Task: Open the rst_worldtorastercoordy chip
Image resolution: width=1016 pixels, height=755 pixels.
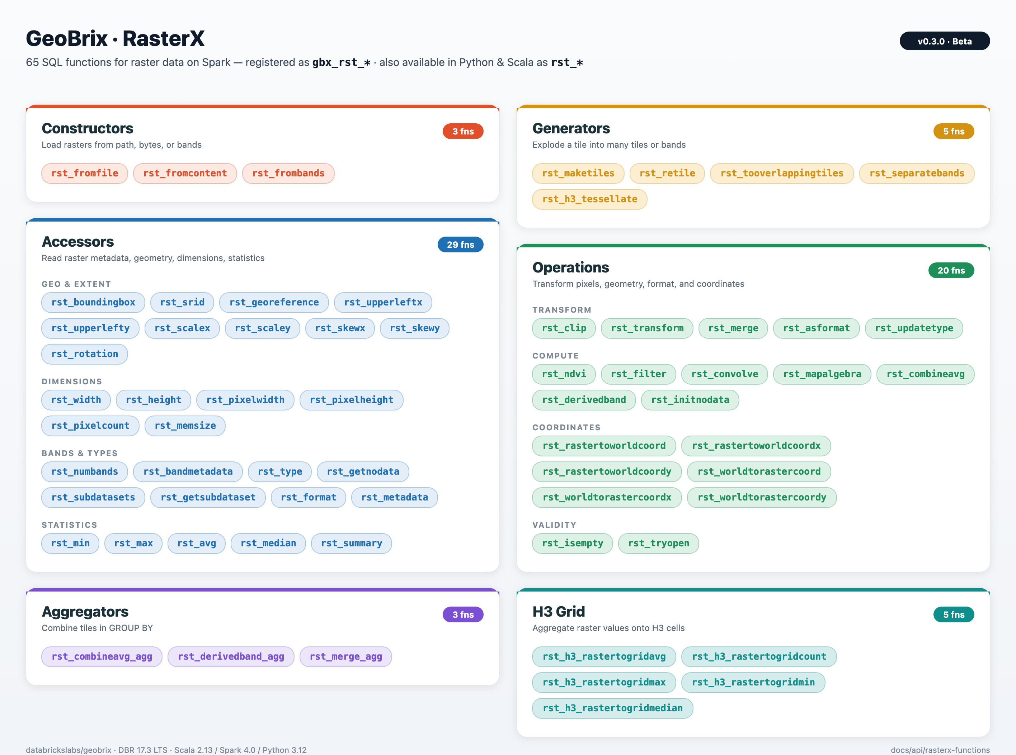Action: tap(762, 498)
